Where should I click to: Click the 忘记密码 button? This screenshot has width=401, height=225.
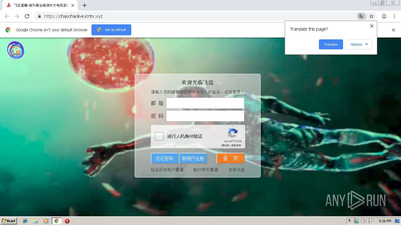pyautogui.click(x=165, y=158)
